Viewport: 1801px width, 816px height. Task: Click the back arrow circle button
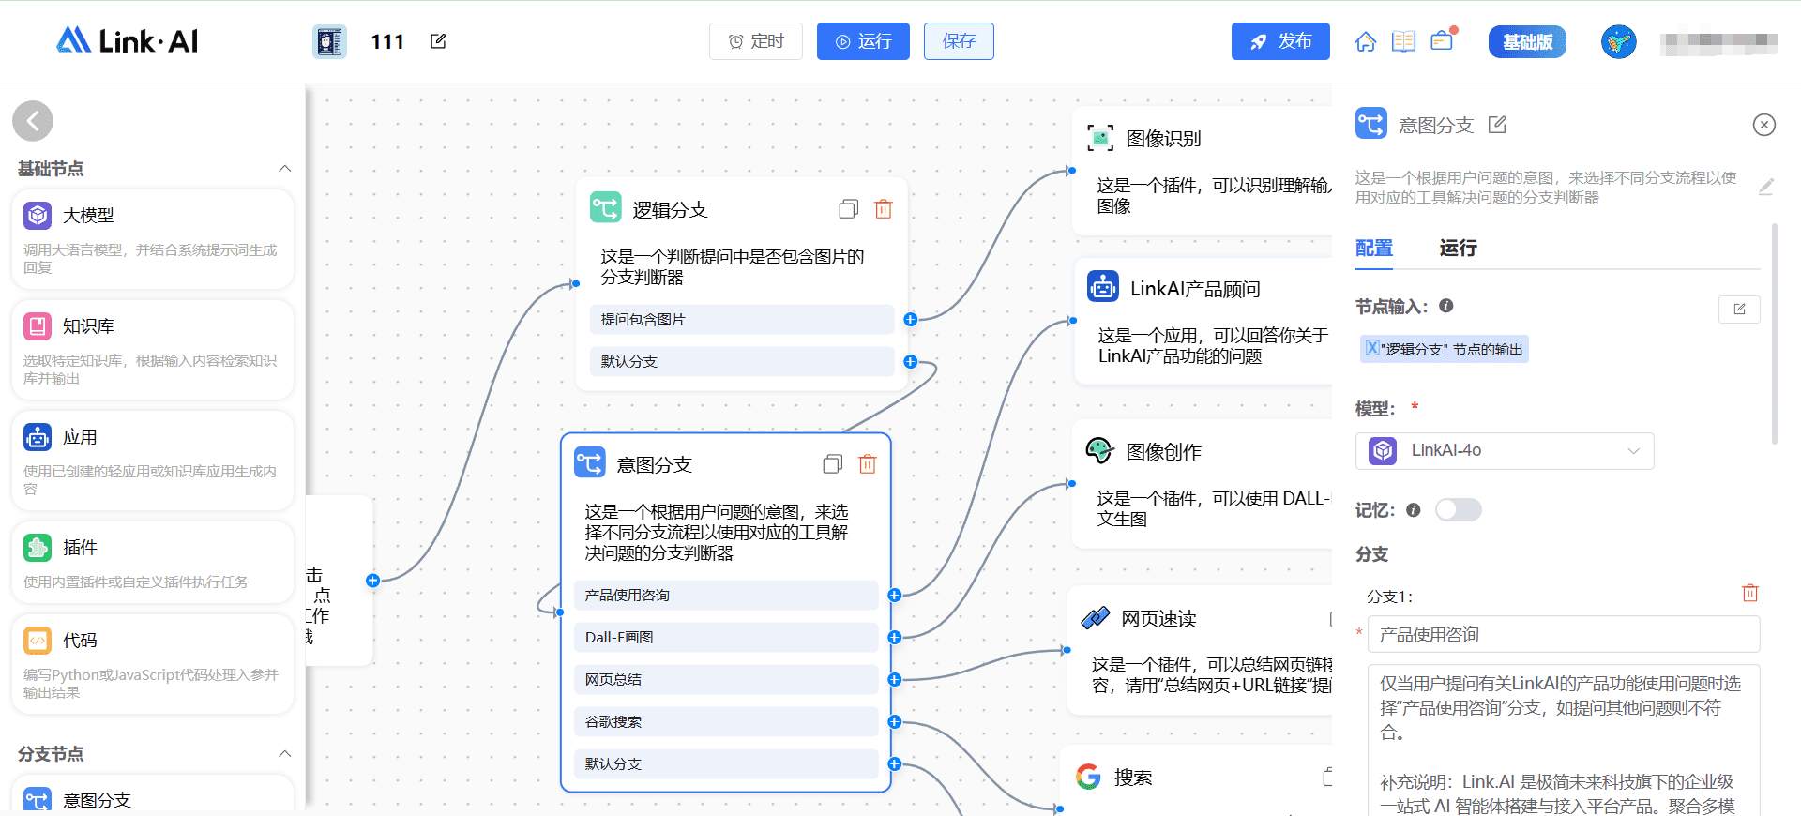coord(33,121)
